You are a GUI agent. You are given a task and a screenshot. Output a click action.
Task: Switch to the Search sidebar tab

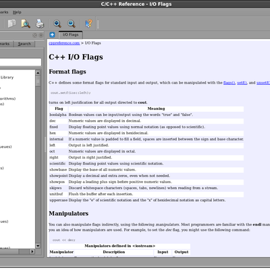click(24, 44)
